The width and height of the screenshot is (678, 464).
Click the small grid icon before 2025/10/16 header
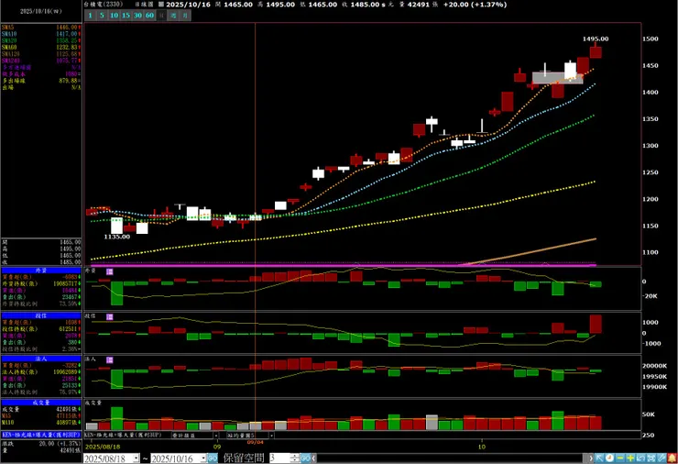point(161,5)
